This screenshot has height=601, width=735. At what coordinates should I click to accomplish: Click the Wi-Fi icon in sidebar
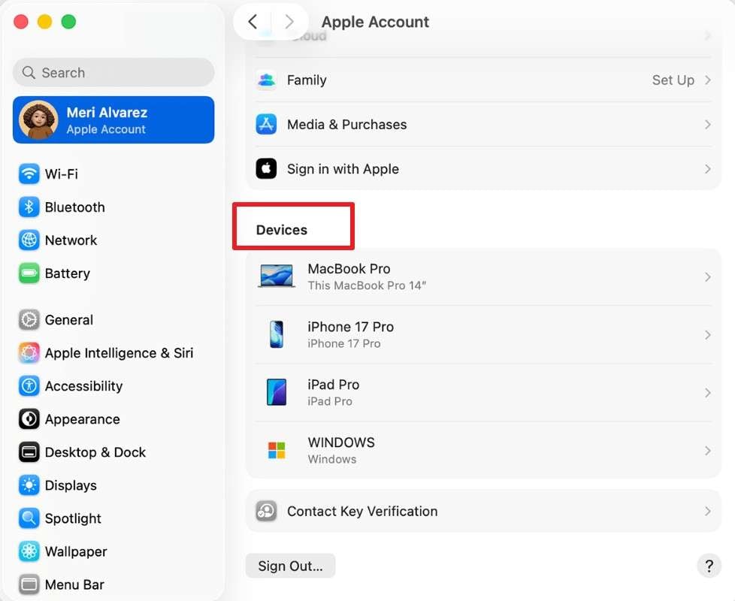[x=29, y=174]
